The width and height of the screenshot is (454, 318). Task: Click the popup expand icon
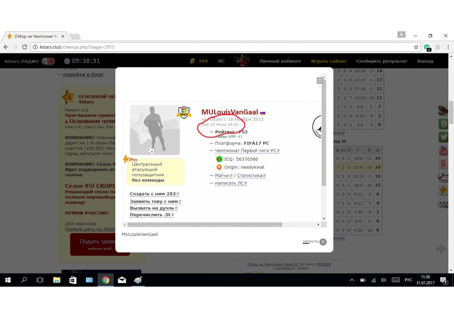pyautogui.click(x=320, y=80)
